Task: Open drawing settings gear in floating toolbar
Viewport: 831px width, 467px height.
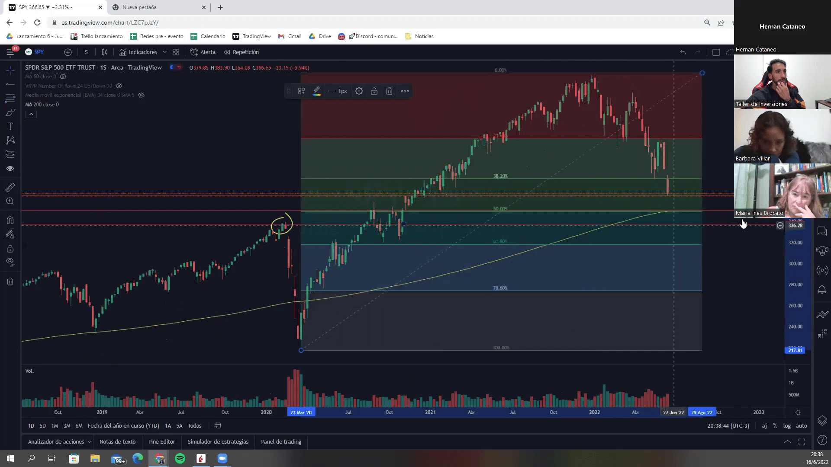Action: pyautogui.click(x=359, y=91)
